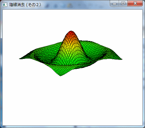The height and width of the screenshot is (128, 145).
Task: Click the left corner tip of mesh
Action: tap(20, 59)
